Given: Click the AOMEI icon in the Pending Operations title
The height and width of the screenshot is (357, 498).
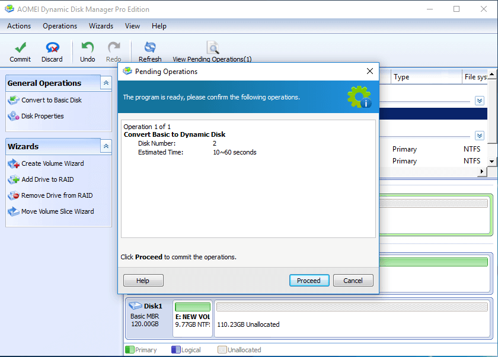Looking at the screenshot, I should [x=127, y=71].
